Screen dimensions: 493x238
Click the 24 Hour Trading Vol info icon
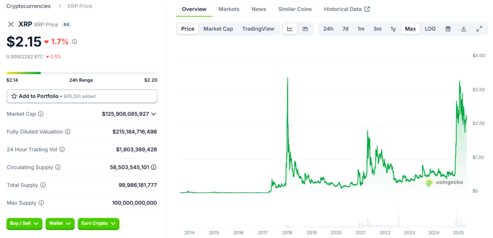click(x=62, y=150)
